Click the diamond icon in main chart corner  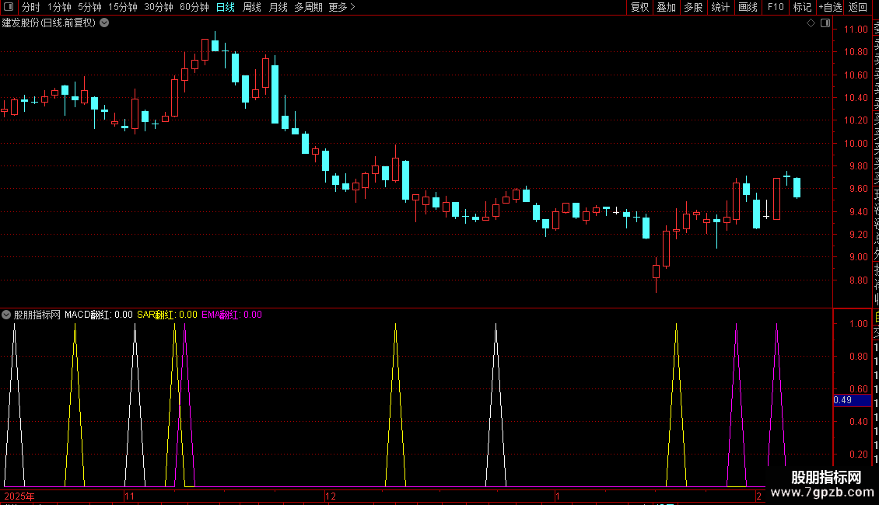[811, 23]
